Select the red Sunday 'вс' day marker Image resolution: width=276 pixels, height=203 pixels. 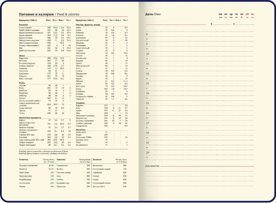coord(253,14)
